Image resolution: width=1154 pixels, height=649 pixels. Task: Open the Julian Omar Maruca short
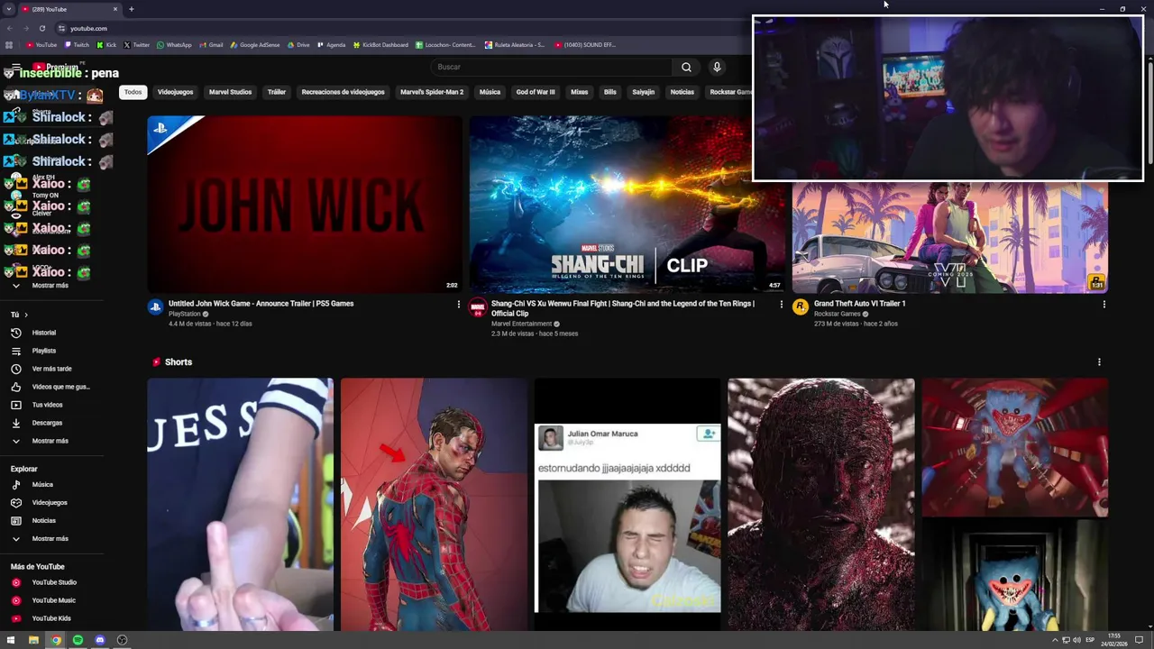(627, 505)
